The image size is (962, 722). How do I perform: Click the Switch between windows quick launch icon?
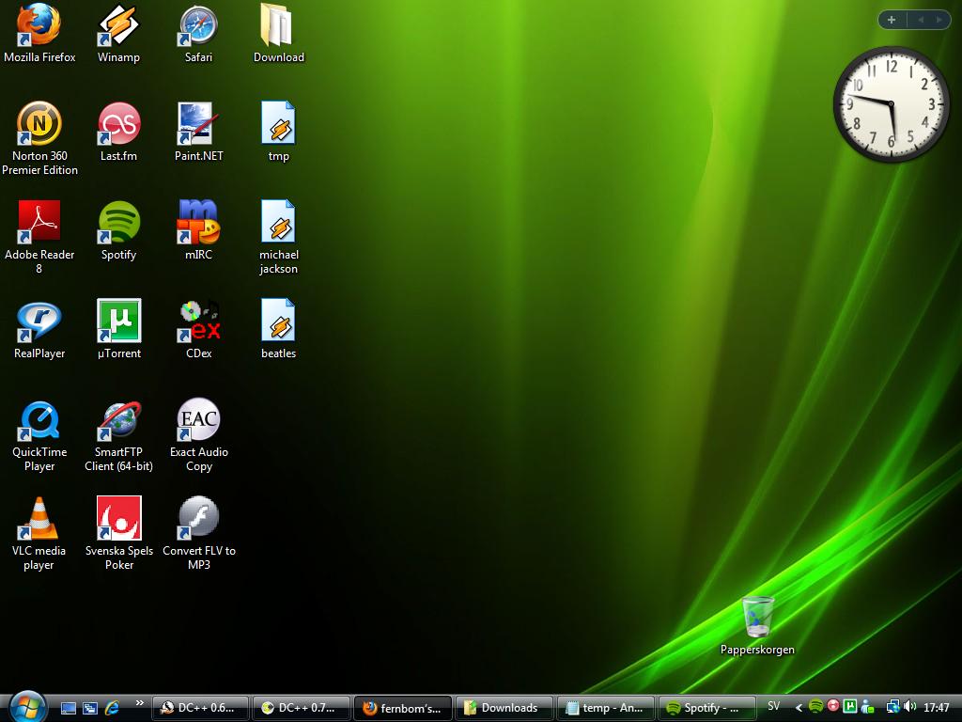click(90, 708)
